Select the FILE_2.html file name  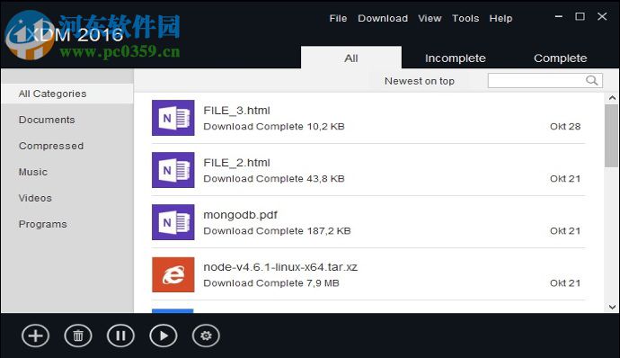(236, 163)
